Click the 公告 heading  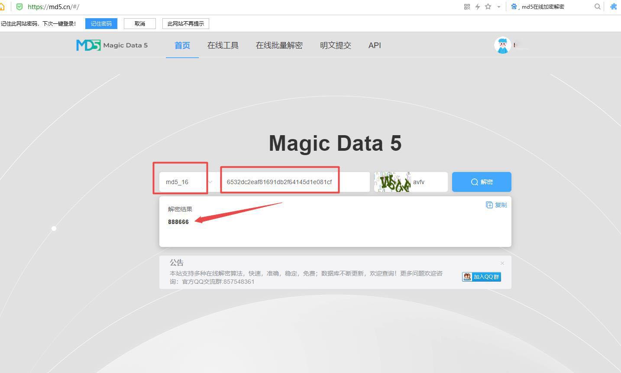pos(177,263)
